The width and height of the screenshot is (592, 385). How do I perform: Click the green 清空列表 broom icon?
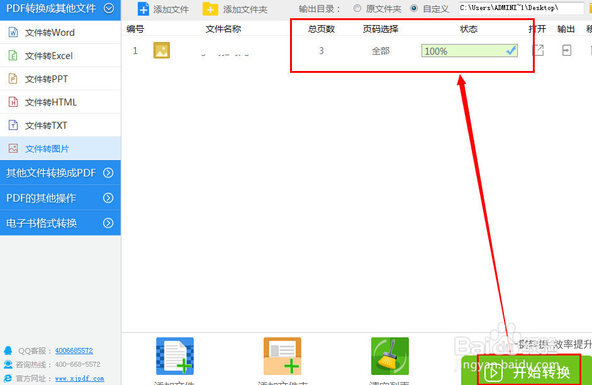tap(389, 357)
